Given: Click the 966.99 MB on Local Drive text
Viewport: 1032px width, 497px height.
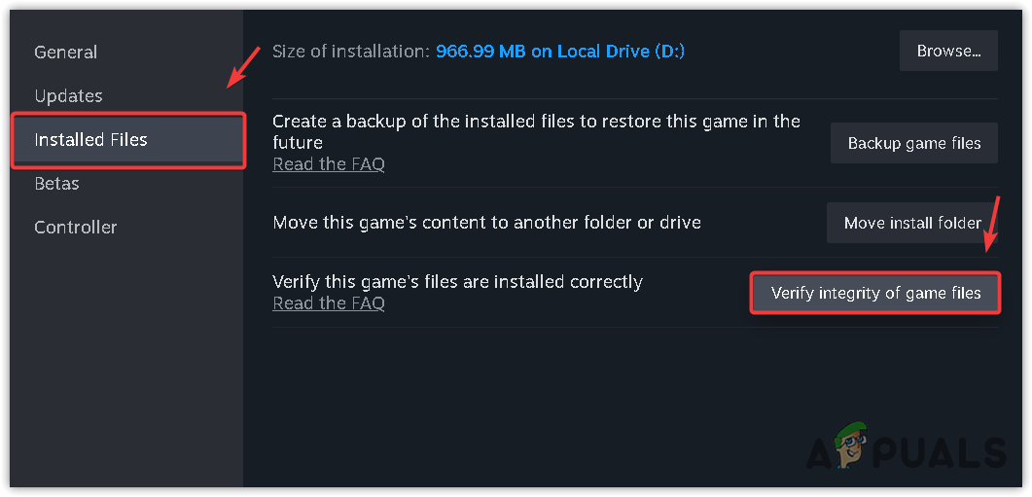Looking at the screenshot, I should [560, 52].
